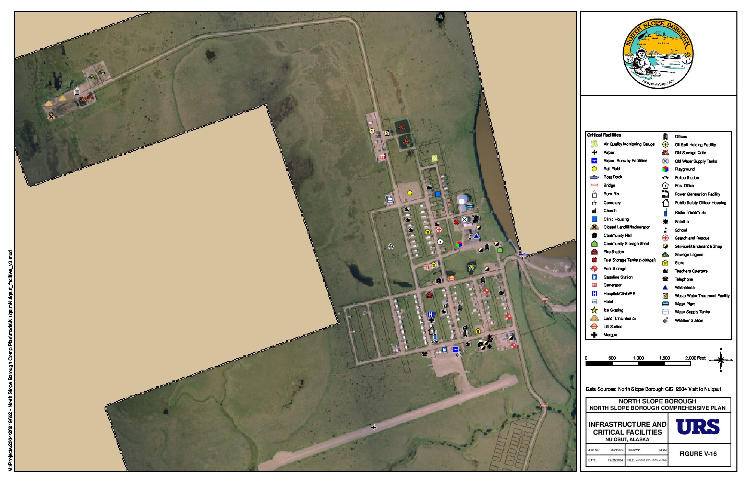
Task: Click the Ice Skating star in the legend
Action: click(594, 310)
